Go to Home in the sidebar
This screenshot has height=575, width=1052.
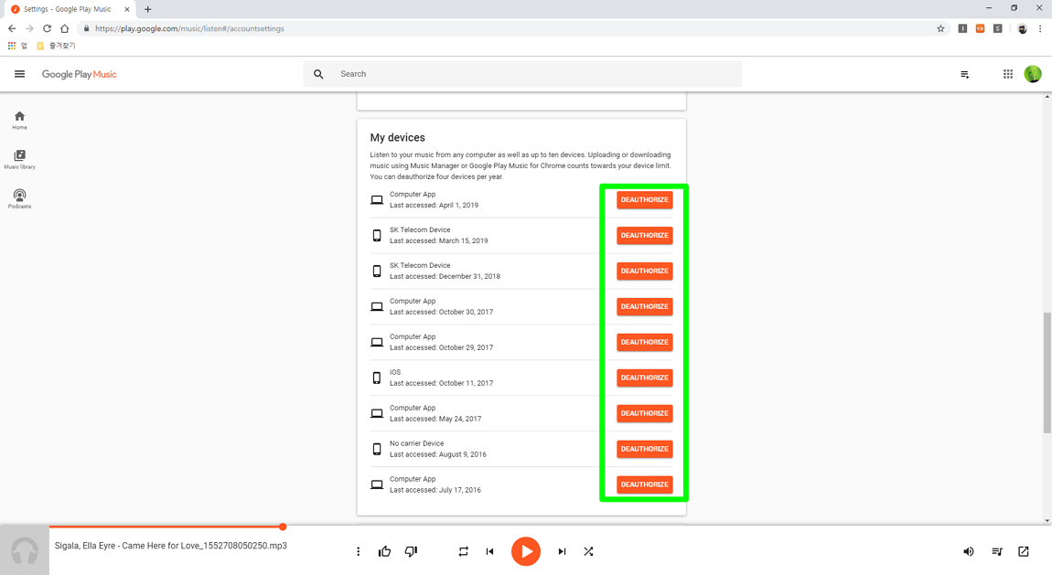point(19,120)
